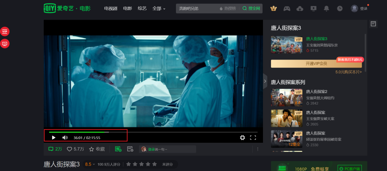This screenshot has height=171, width=387.
Task: Toggle the danmaku 弹 display
Action: click(118, 149)
